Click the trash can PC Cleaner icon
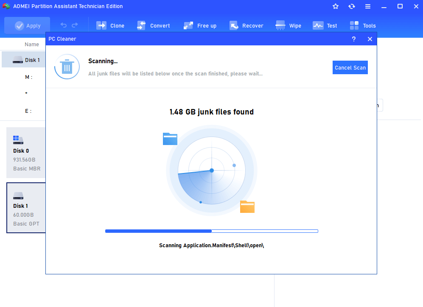 pyautogui.click(x=67, y=67)
